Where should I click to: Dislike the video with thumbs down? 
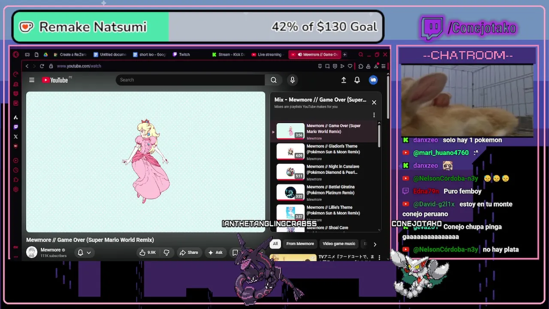166,252
